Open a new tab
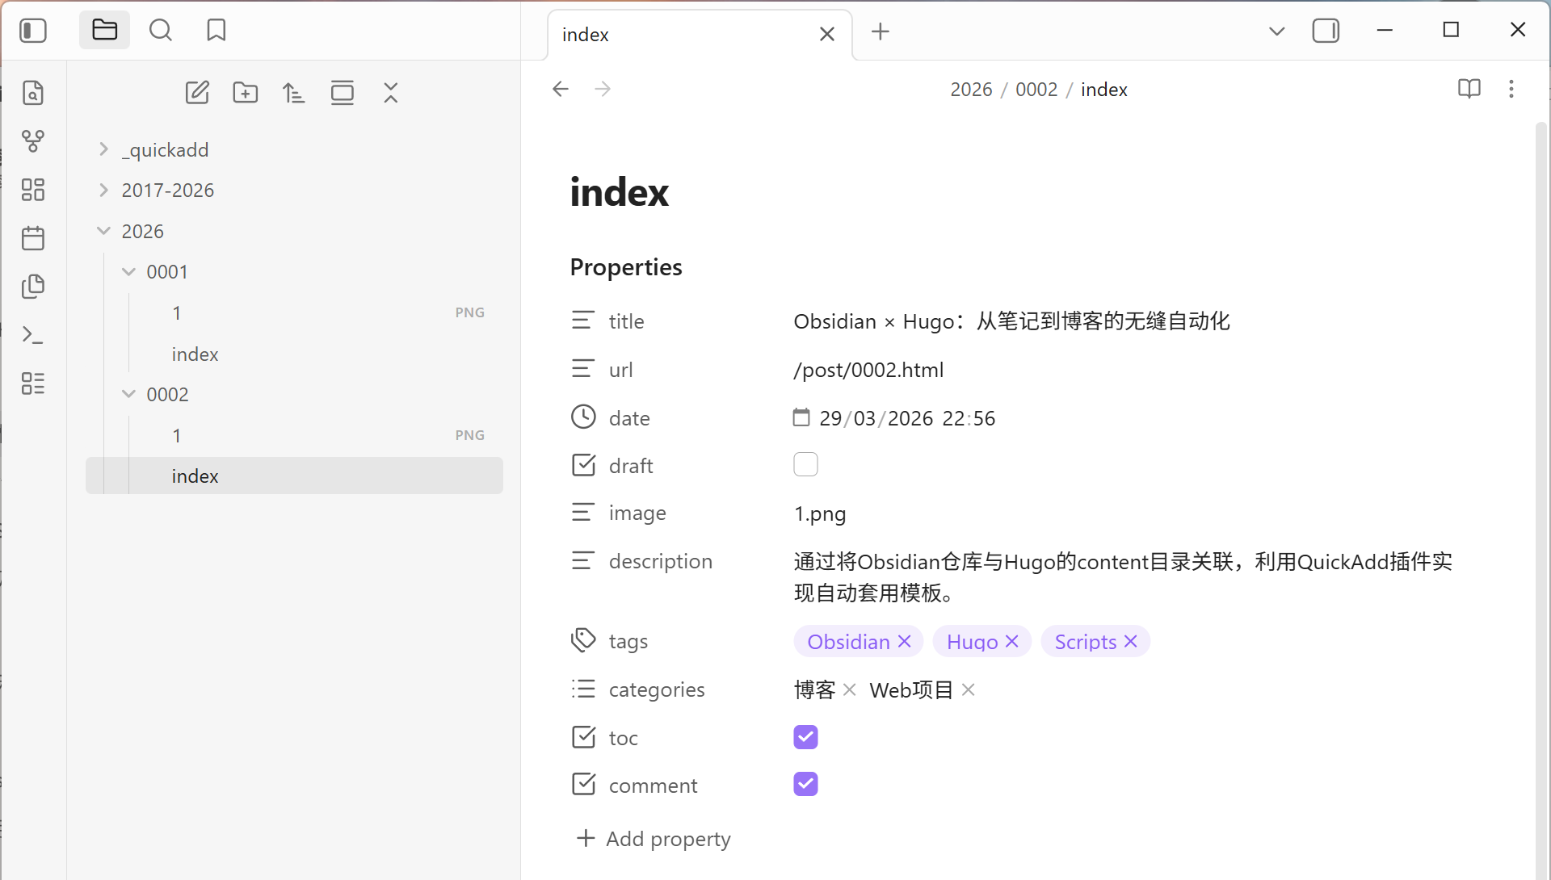Viewport: 1551px width, 880px height. pos(881,31)
